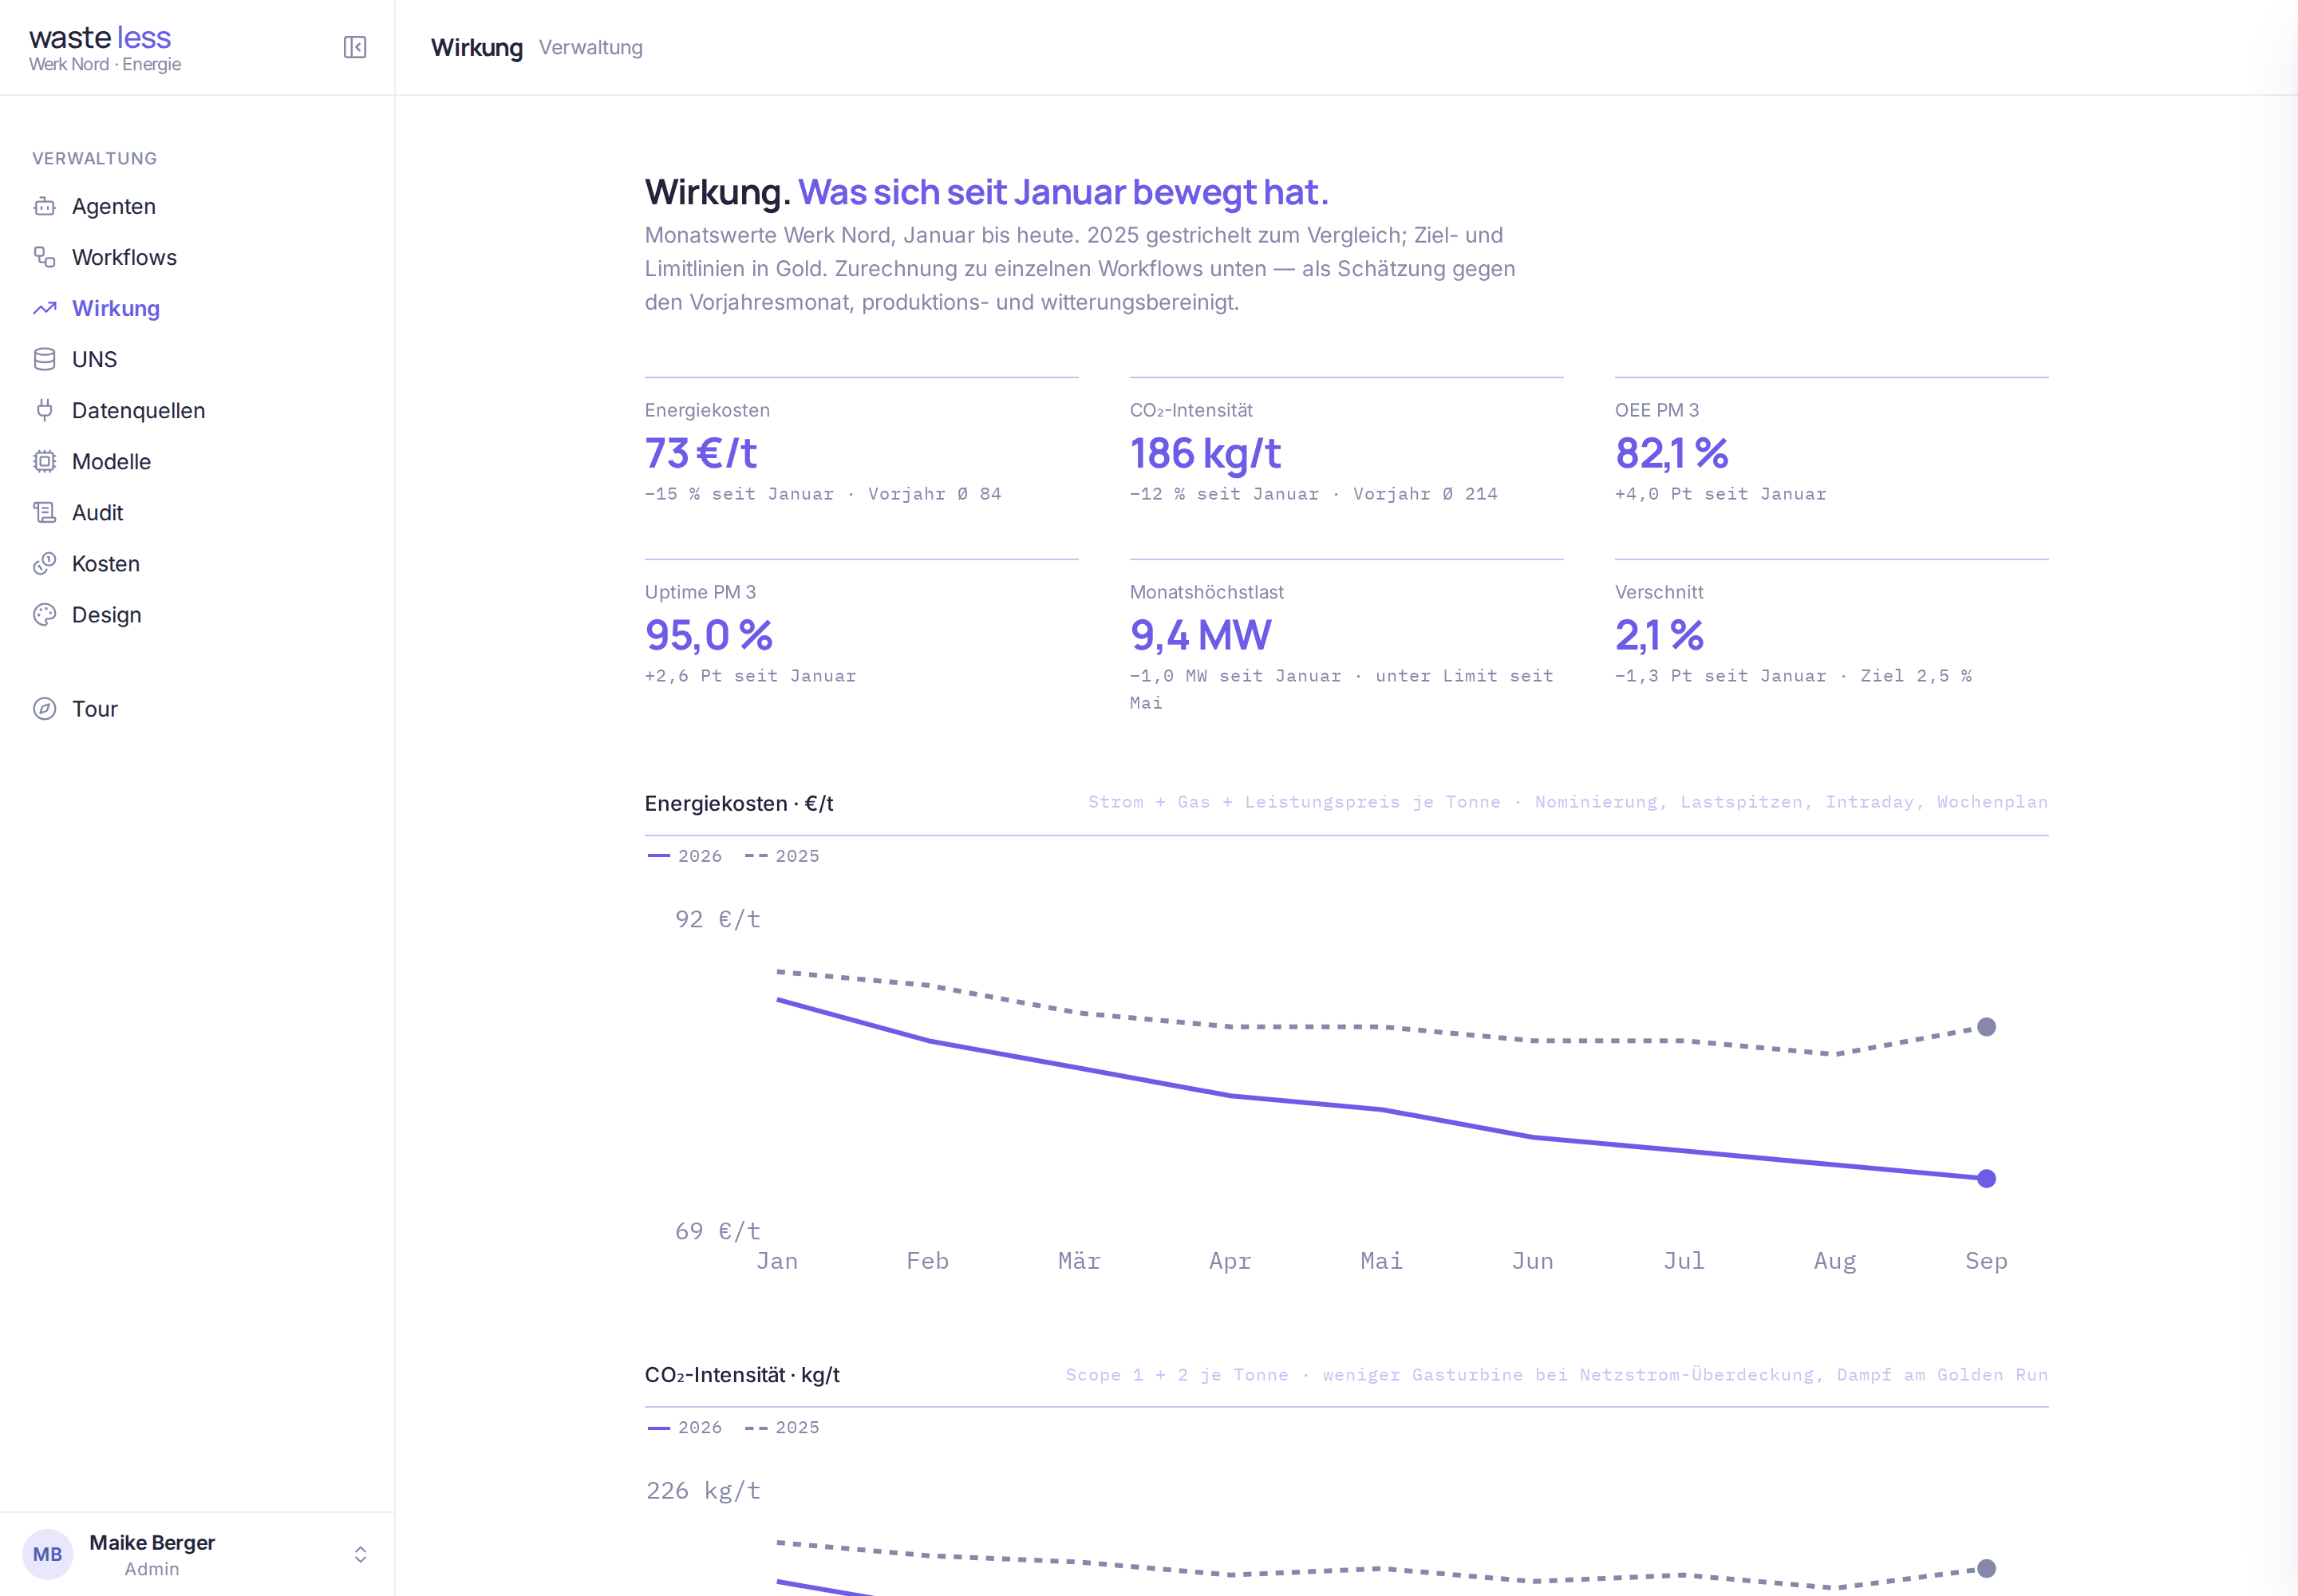2298x1596 pixels.
Task: Click the Workflows icon in sidebar
Action: 45,257
